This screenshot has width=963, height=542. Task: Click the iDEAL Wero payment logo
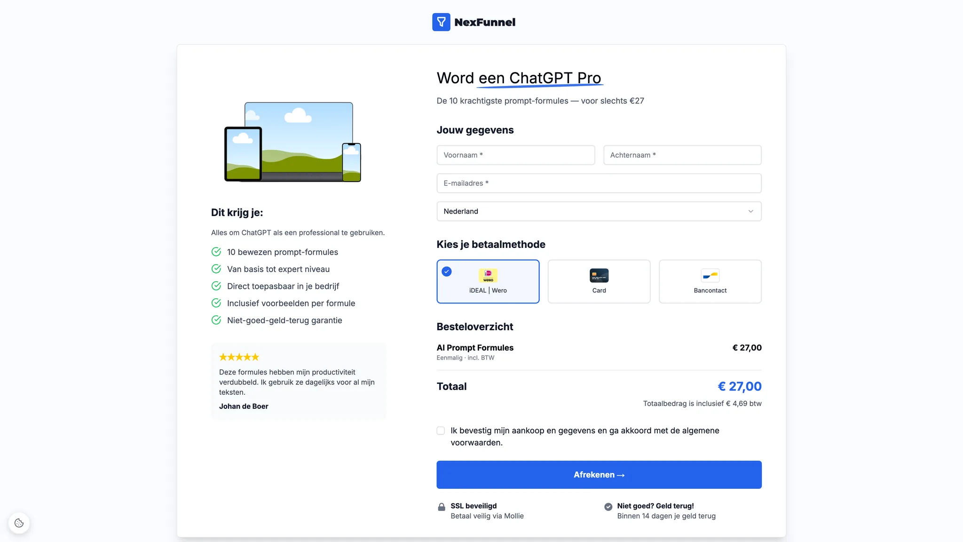coord(488,275)
